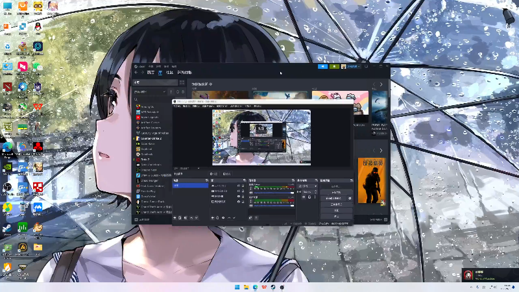Click the OBS Start Recording button

tap(336, 192)
